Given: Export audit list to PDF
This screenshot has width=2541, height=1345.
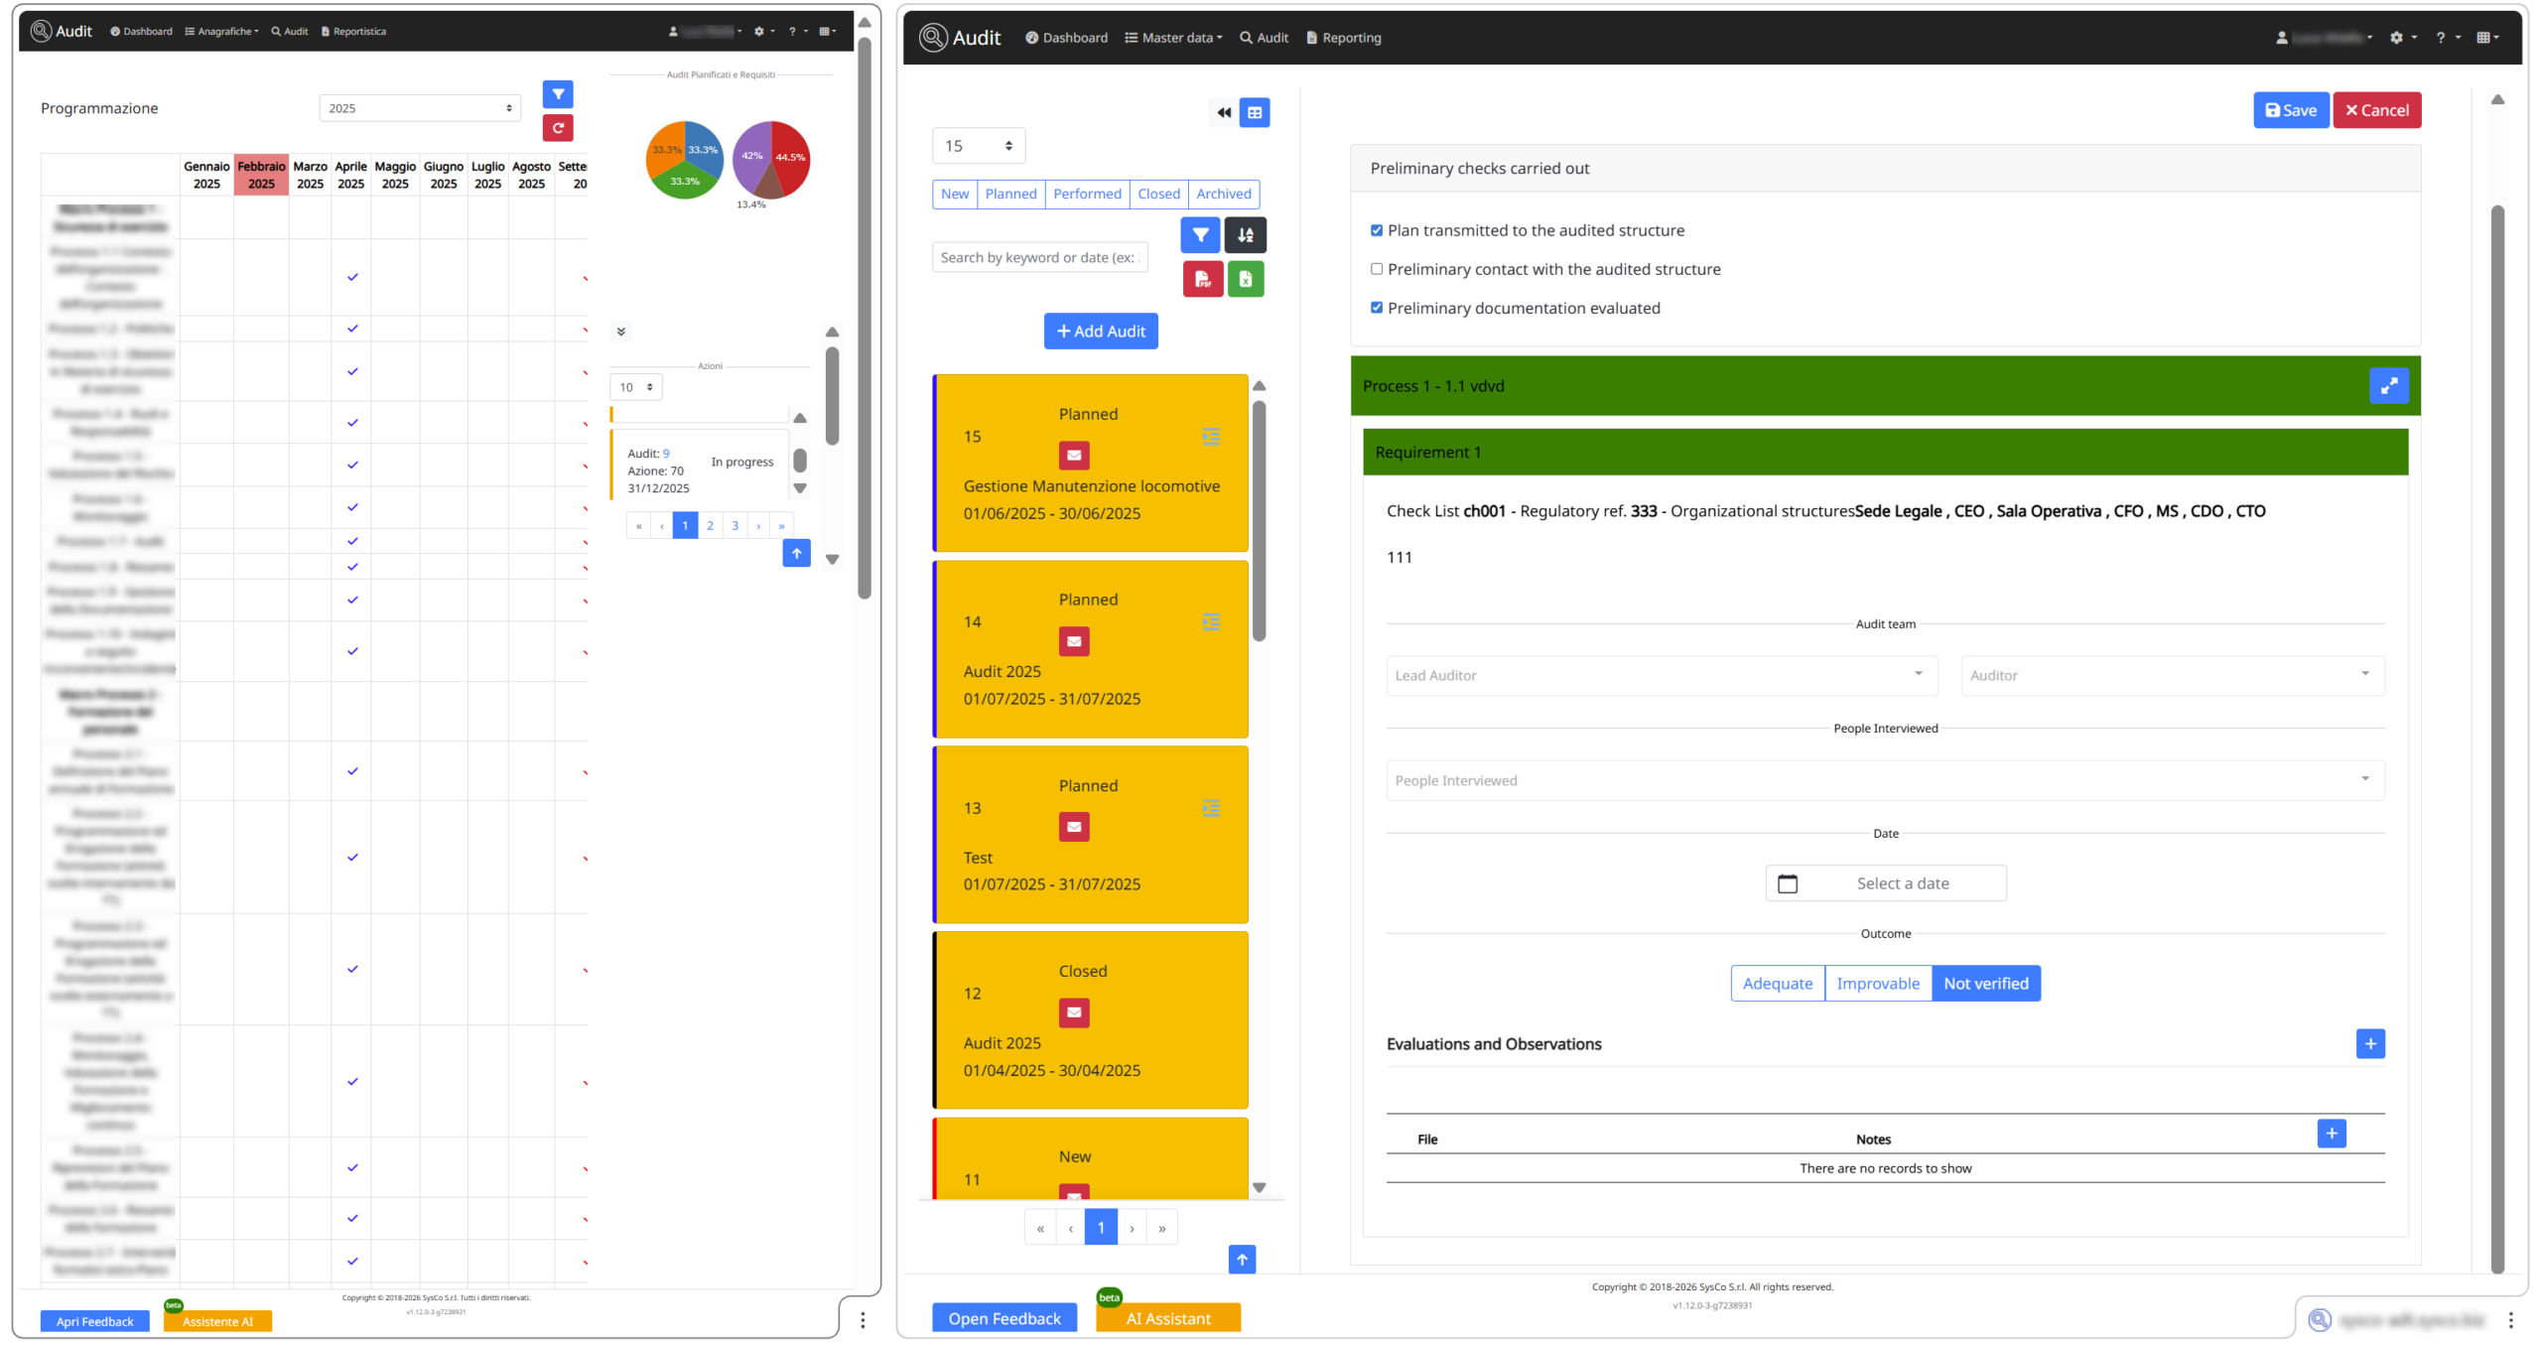Looking at the screenshot, I should tap(1202, 280).
